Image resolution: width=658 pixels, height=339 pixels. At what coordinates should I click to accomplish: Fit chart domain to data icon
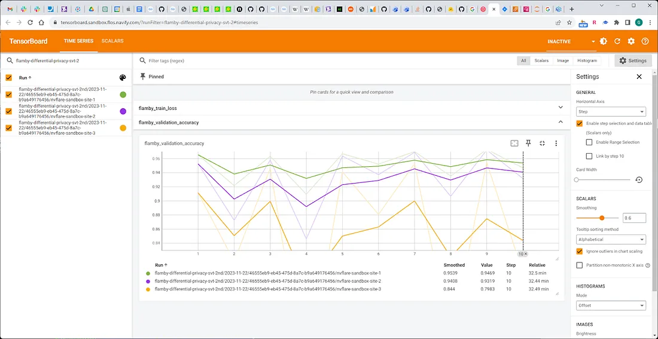[514, 143]
